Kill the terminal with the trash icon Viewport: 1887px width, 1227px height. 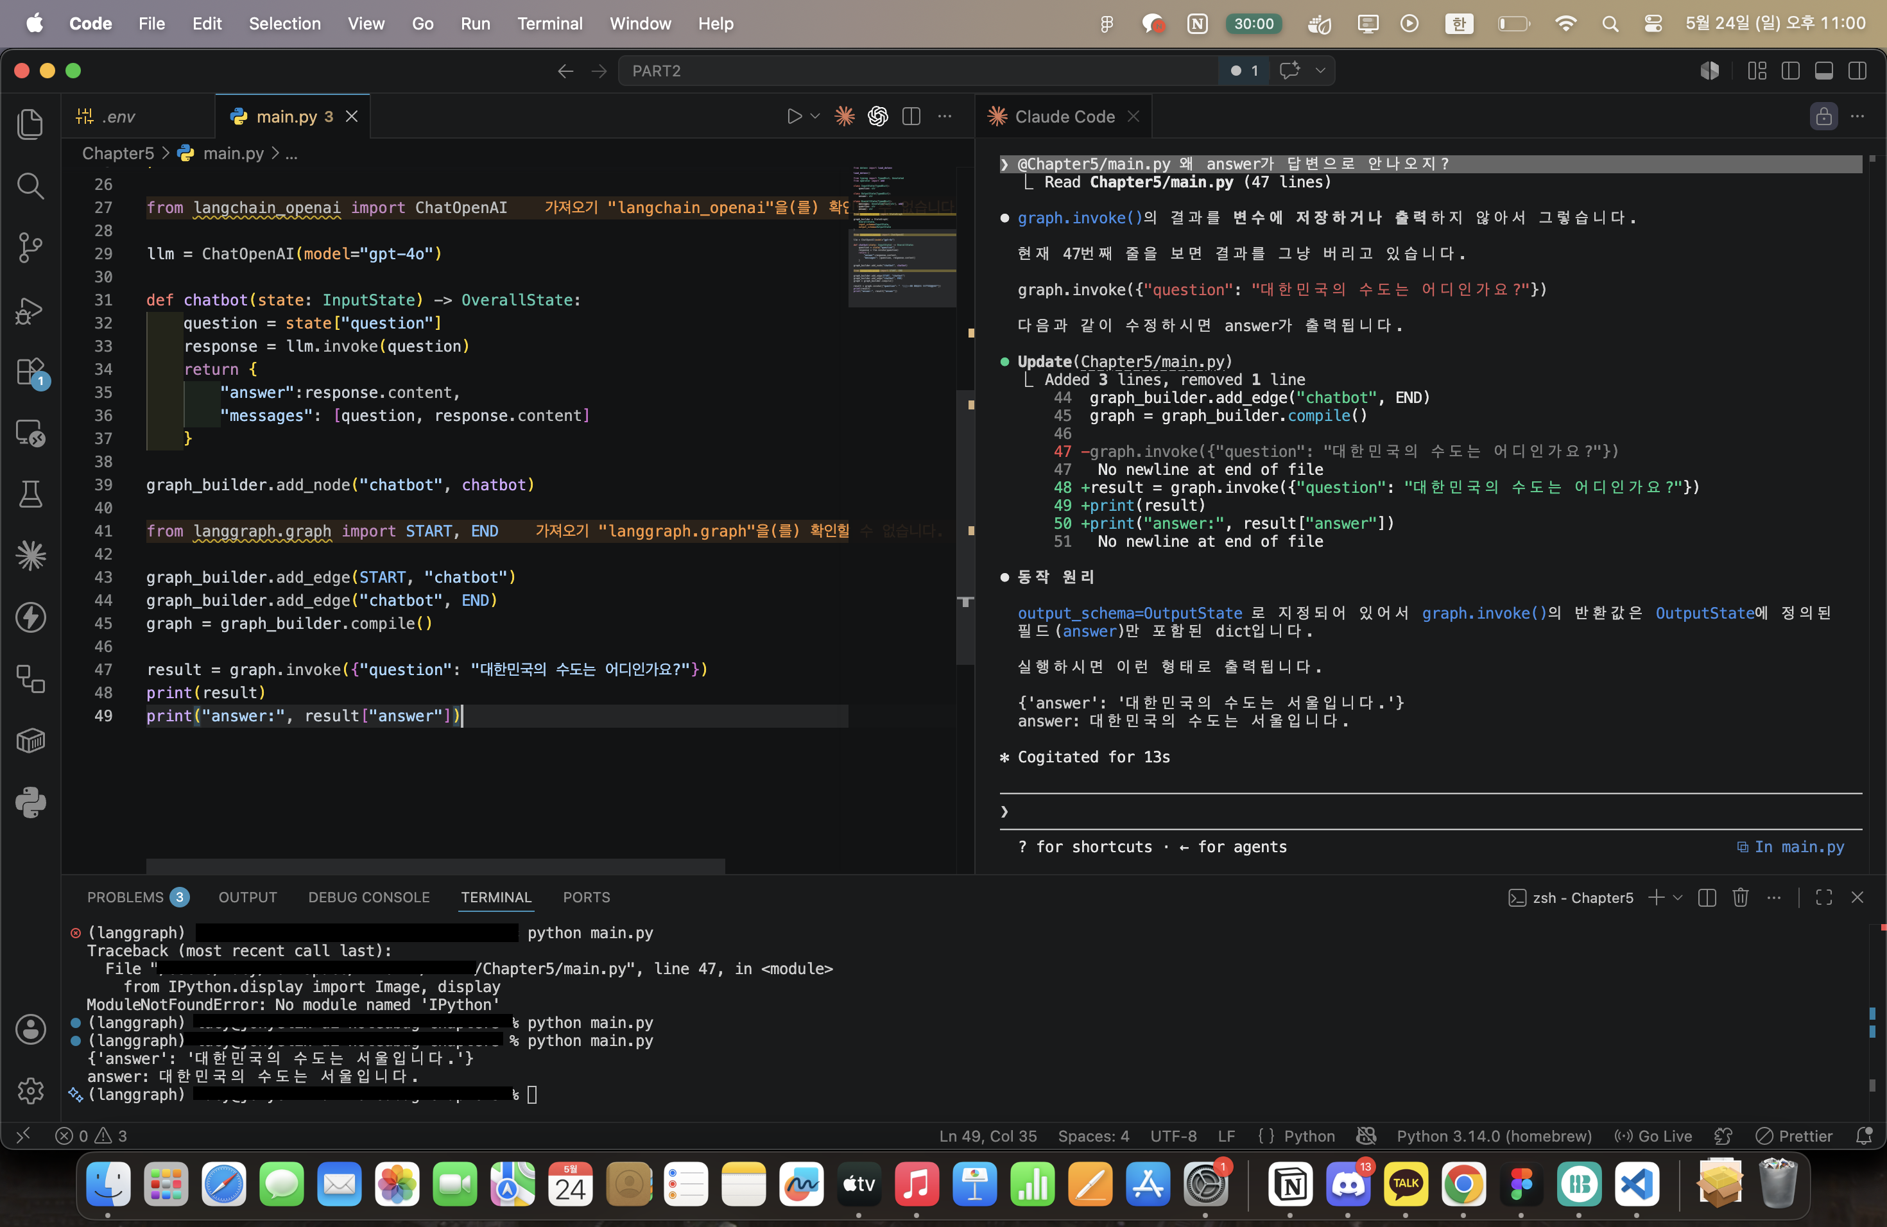(x=1740, y=897)
